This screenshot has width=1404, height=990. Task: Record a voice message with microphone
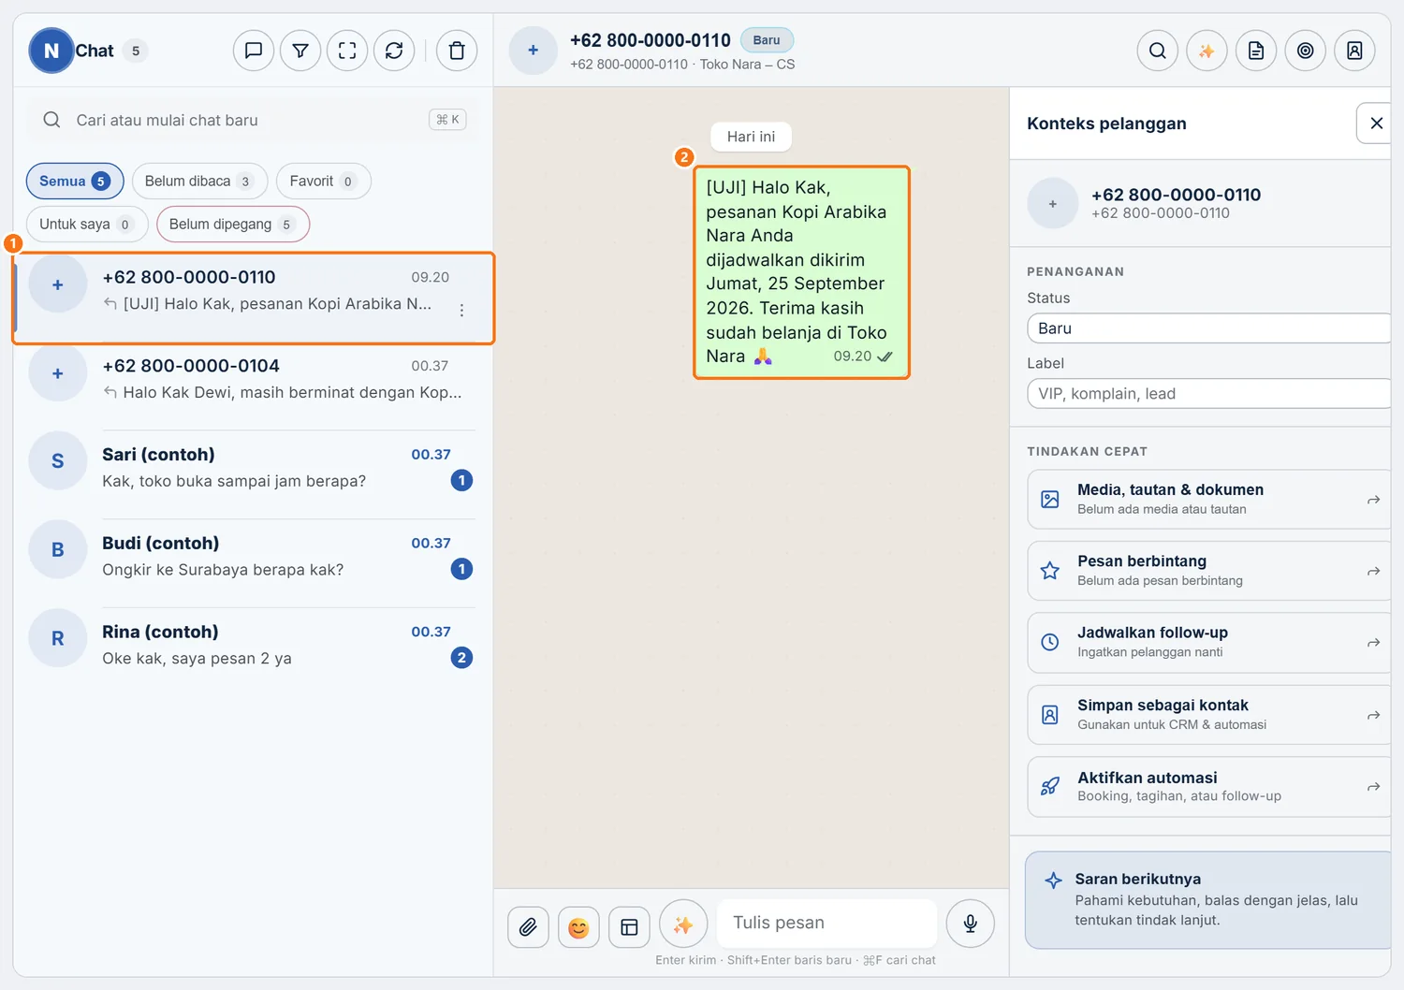click(x=971, y=924)
